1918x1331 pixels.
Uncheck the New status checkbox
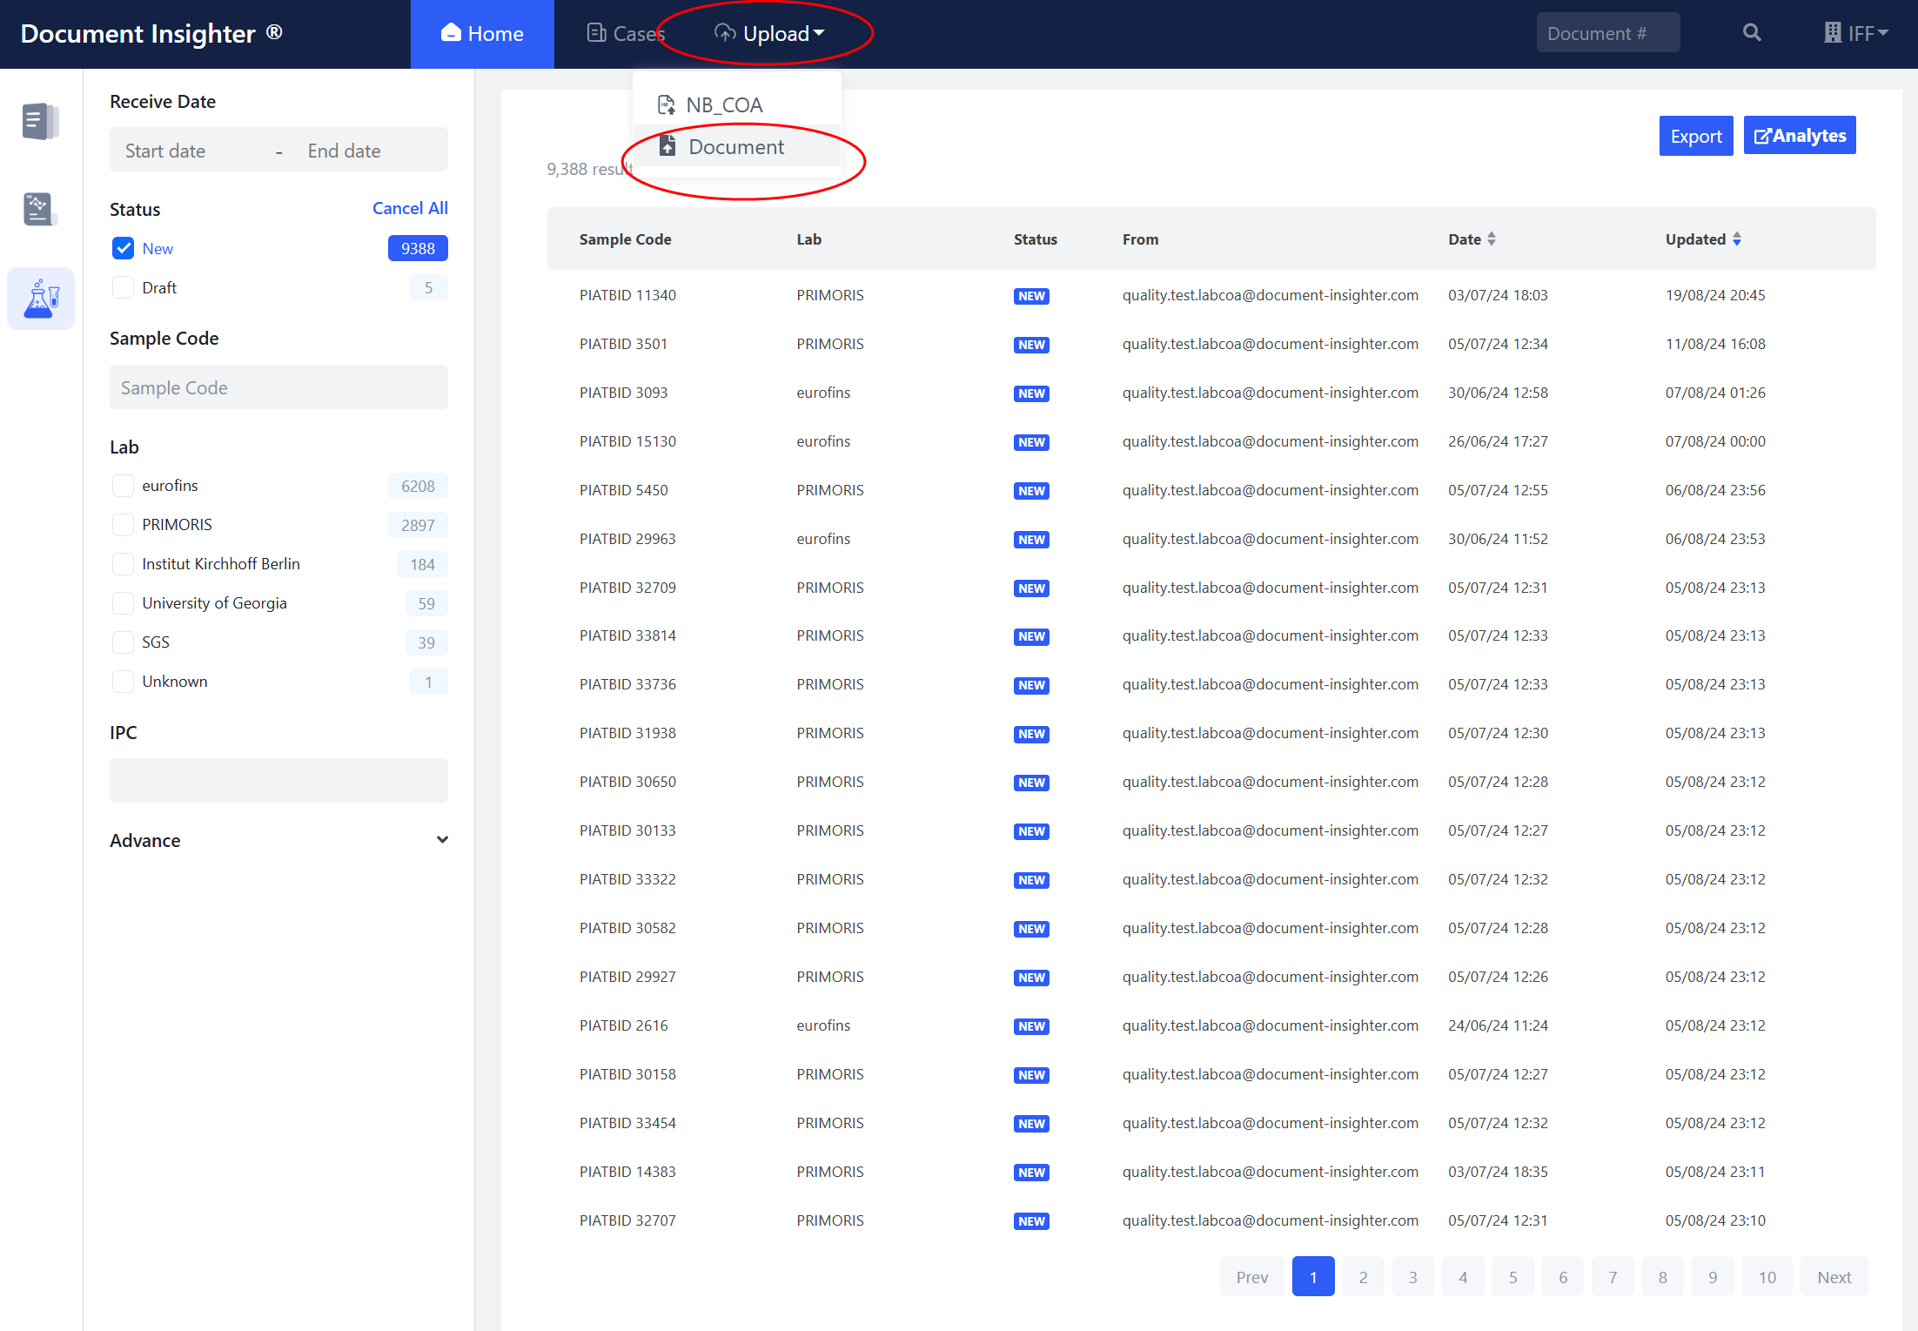click(x=124, y=249)
